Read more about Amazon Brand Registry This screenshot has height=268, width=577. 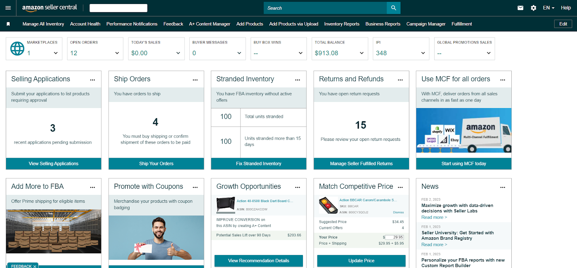434,245
